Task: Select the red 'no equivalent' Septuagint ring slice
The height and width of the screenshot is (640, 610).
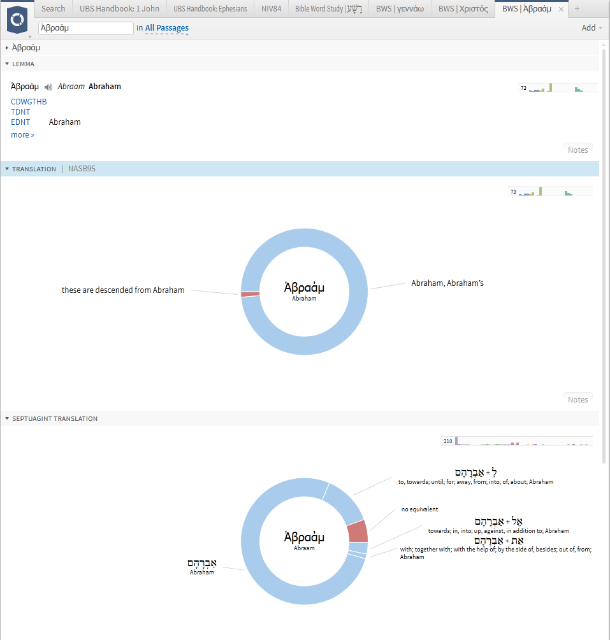Action: [358, 532]
